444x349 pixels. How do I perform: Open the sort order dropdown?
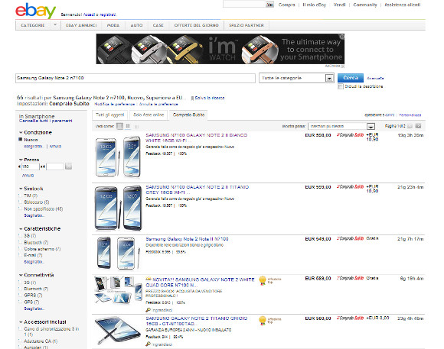click(341, 126)
